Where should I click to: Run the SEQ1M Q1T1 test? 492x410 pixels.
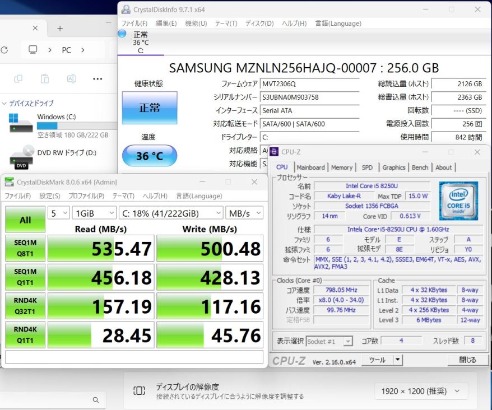[25, 277]
